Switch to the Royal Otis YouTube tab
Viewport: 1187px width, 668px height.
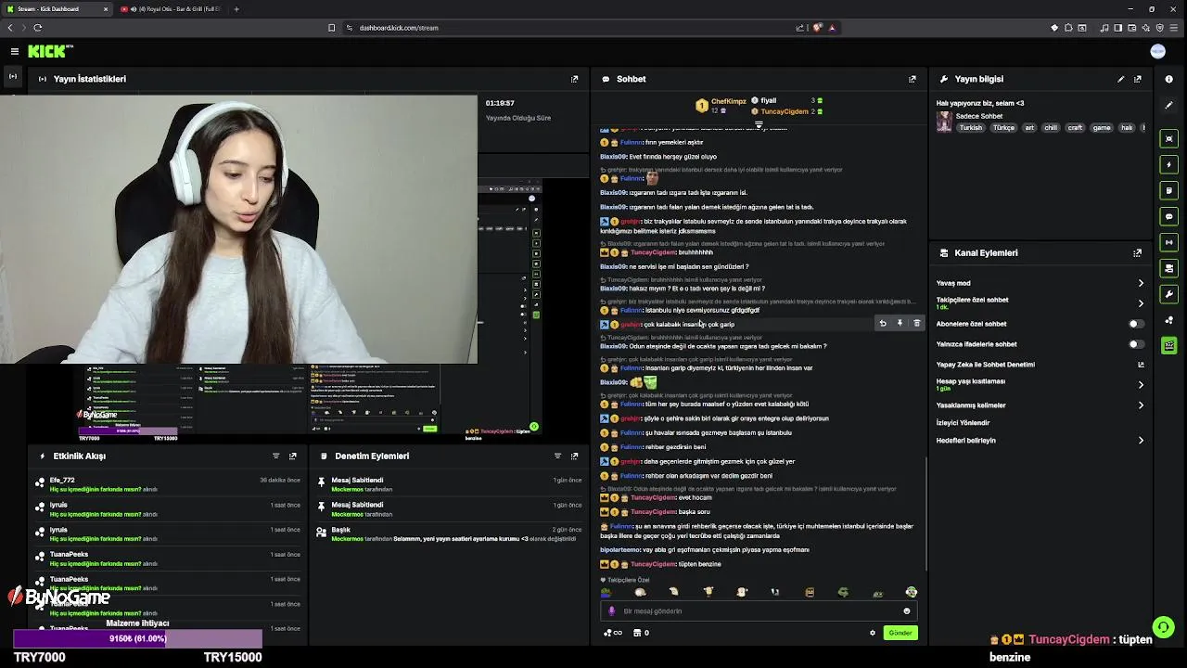[x=172, y=9]
